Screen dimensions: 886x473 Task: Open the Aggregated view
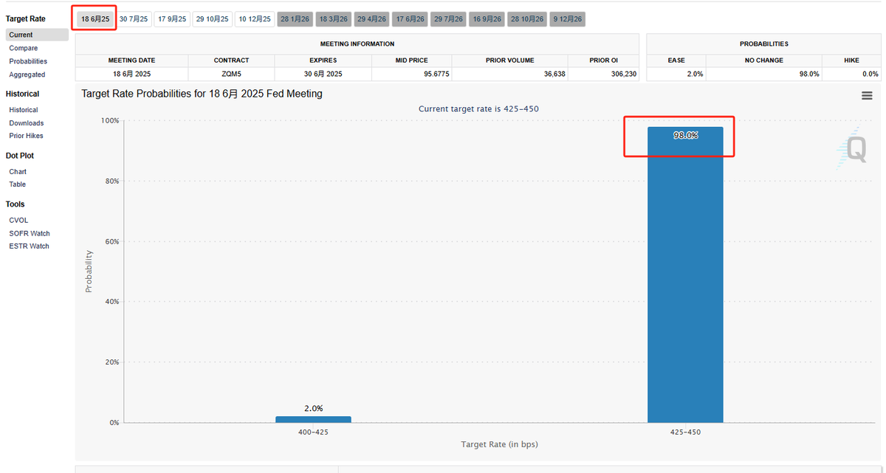pos(27,75)
